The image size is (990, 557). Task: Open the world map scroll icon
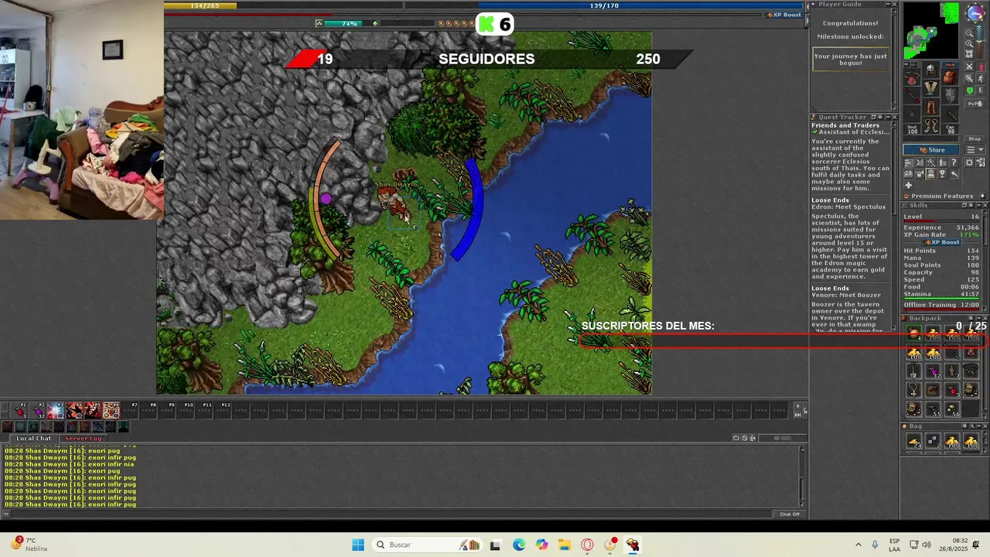[969, 53]
